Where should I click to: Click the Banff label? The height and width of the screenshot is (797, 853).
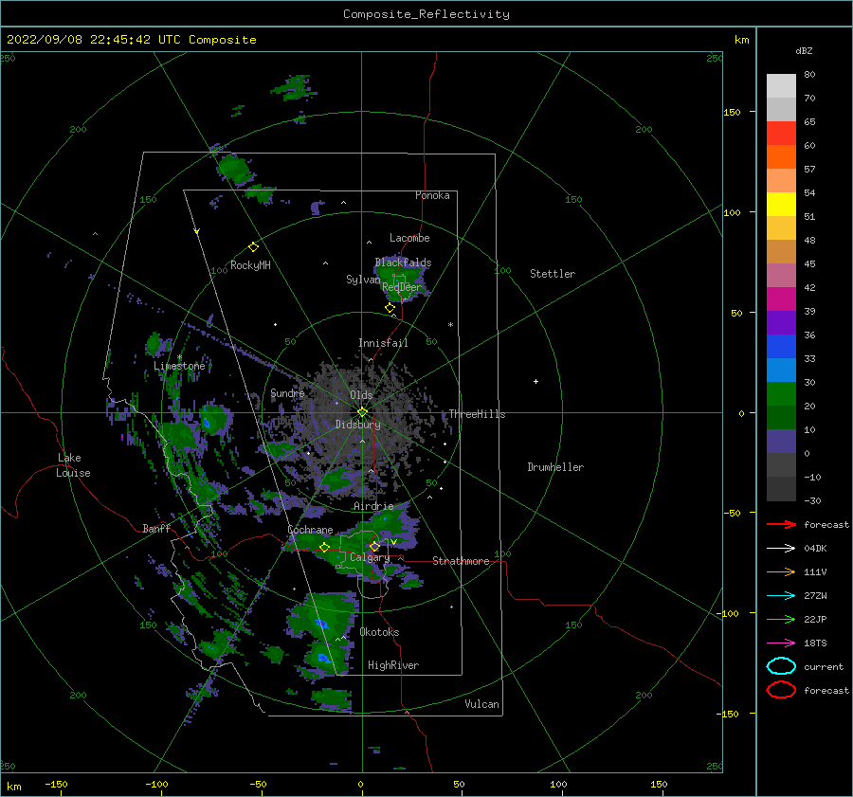point(156,529)
